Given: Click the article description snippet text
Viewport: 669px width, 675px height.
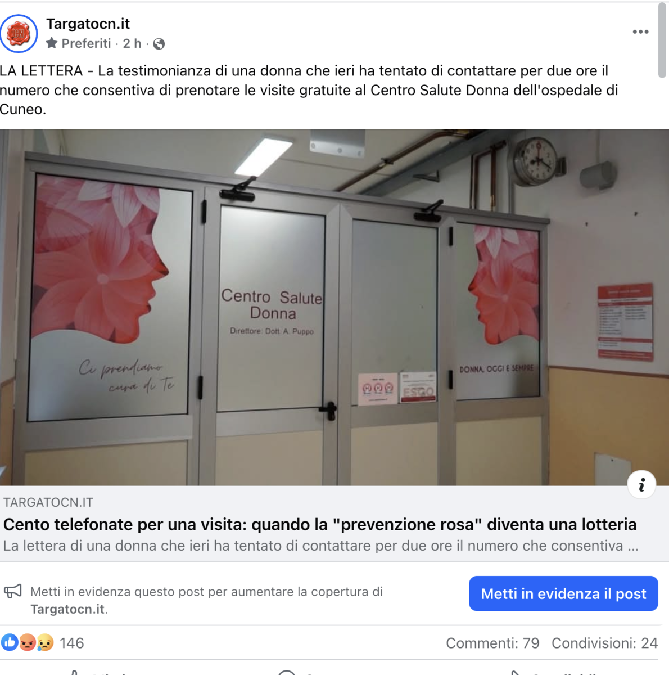Looking at the screenshot, I should click(x=321, y=546).
